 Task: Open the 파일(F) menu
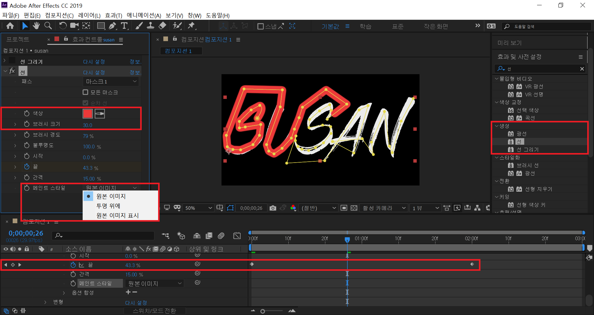coord(11,15)
